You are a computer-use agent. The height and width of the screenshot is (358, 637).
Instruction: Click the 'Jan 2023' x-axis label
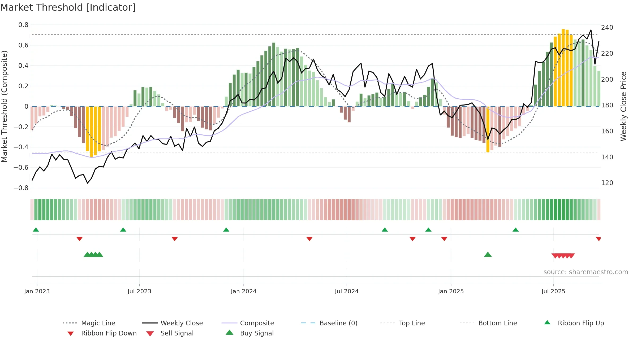pos(37,291)
